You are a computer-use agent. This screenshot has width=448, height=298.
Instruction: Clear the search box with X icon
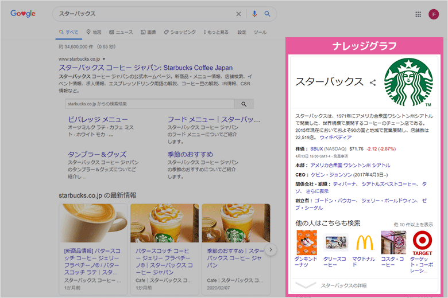click(x=238, y=14)
